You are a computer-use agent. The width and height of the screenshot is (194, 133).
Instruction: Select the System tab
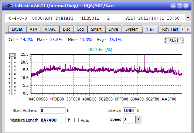[132, 29]
